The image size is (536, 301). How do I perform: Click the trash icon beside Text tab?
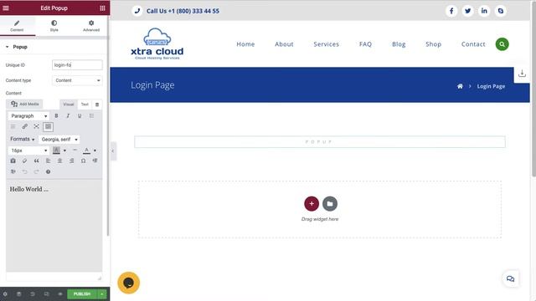pyautogui.click(x=97, y=105)
